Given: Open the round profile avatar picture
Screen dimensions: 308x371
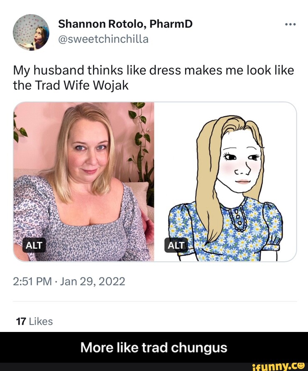Looking at the screenshot, I should [x=31, y=32].
